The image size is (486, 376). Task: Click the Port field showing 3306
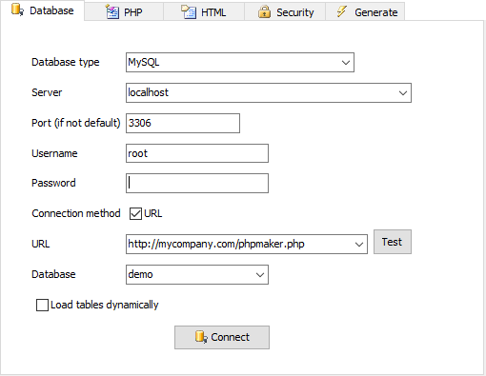point(183,123)
